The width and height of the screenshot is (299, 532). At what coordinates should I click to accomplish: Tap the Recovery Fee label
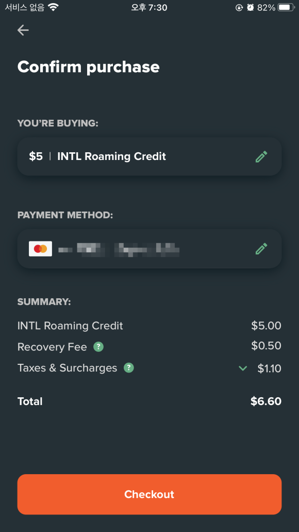tap(52, 347)
